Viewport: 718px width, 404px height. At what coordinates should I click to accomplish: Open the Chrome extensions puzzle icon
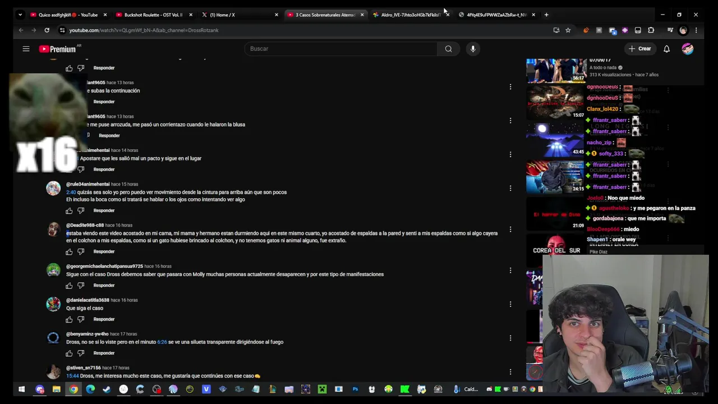point(651,30)
